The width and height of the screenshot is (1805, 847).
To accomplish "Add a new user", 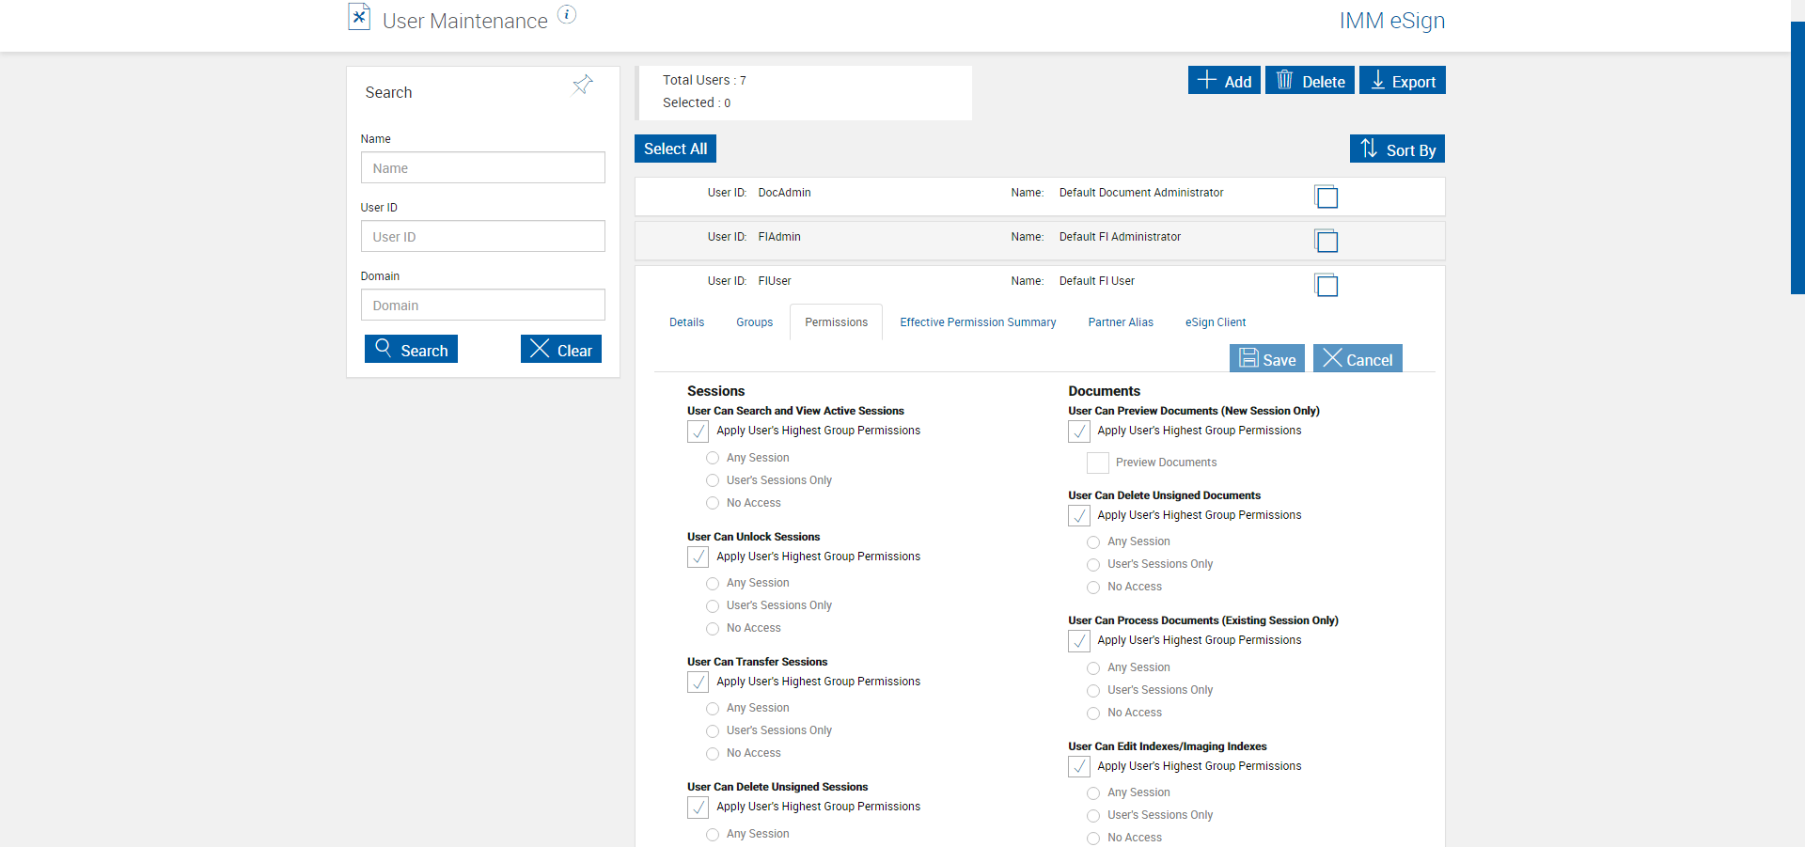I will pyautogui.click(x=1224, y=81).
